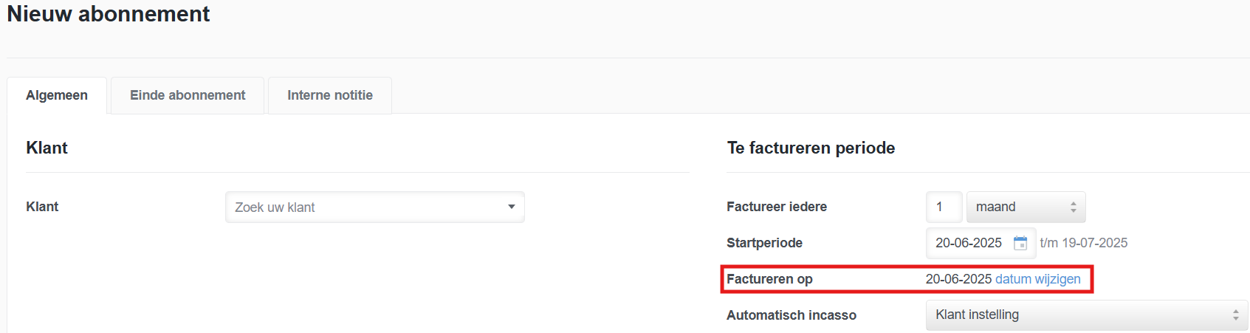Click the Startperiode label

point(764,243)
